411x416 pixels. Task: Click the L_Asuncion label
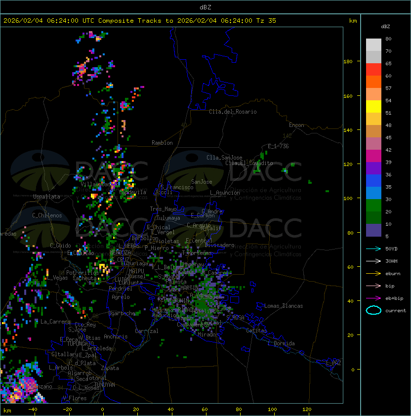click(x=225, y=193)
